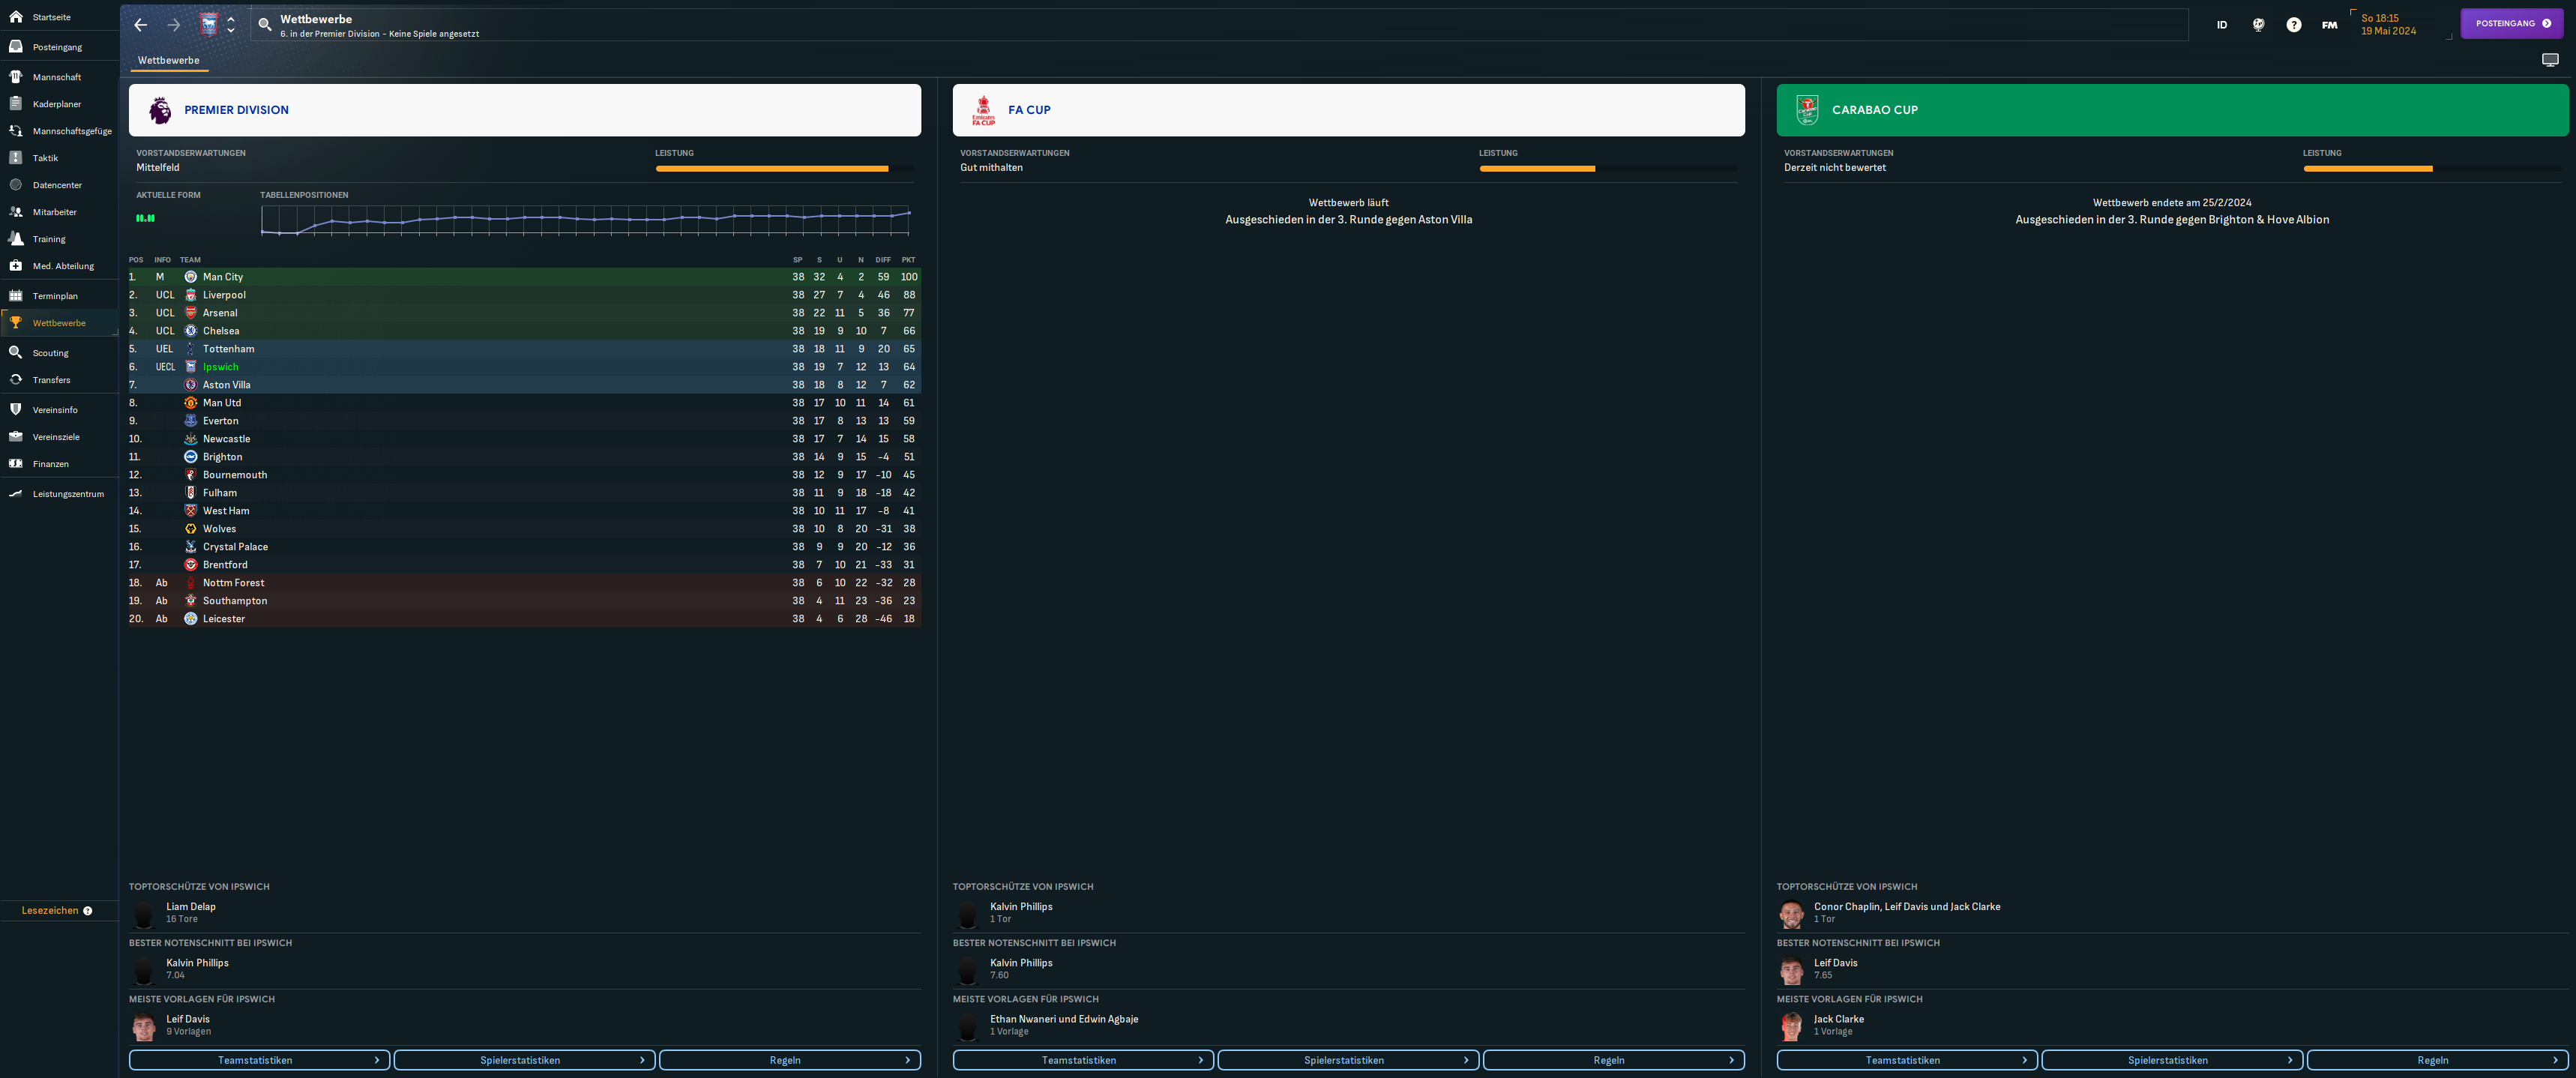This screenshot has height=1078, width=2576.
Task: Open Vereinsziele sidebar icon
Action: [x=16, y=437]
